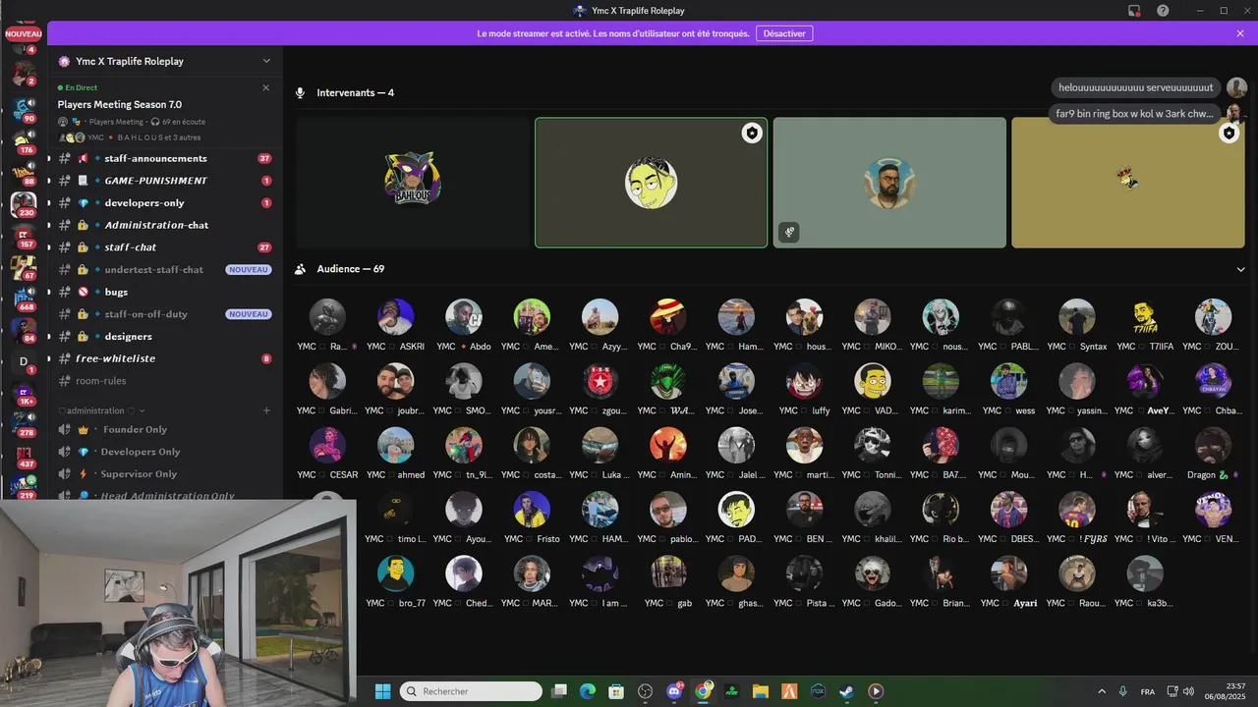The image size is (1258, 707).
Task: Collapse the Audience — 69 section chevron
Action: [x=1240, y=269]
